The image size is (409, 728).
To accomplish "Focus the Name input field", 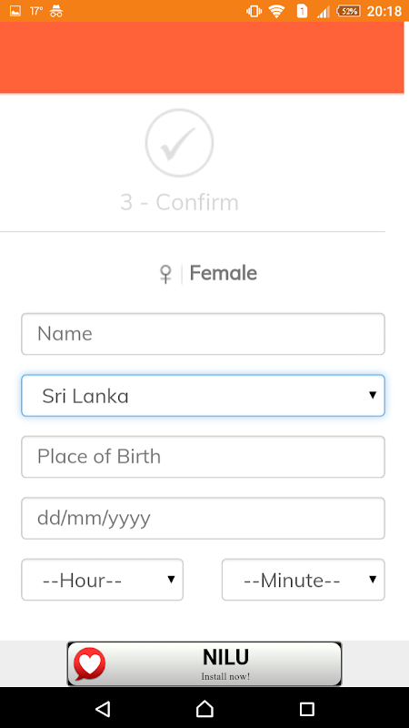I will (x=203, y=334).
